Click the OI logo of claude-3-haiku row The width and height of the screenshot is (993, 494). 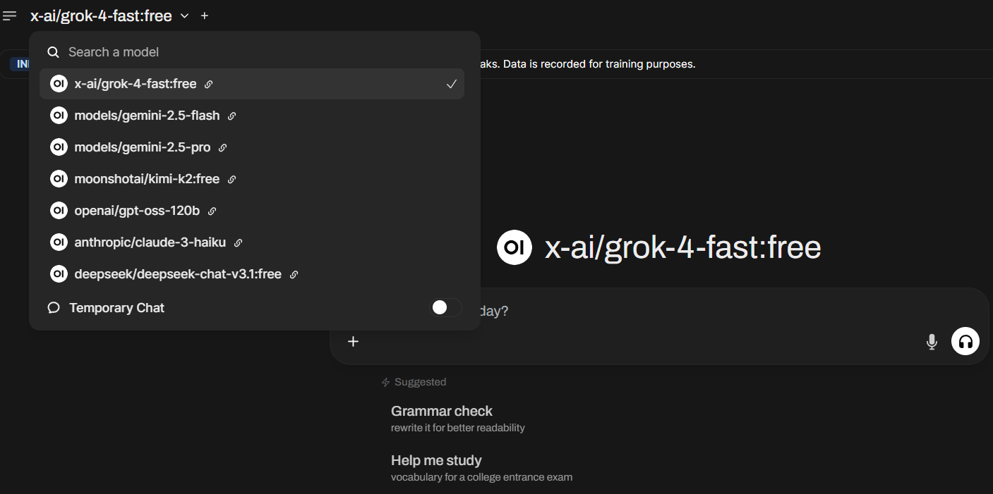pyautogui.click(x=59, y=242)
